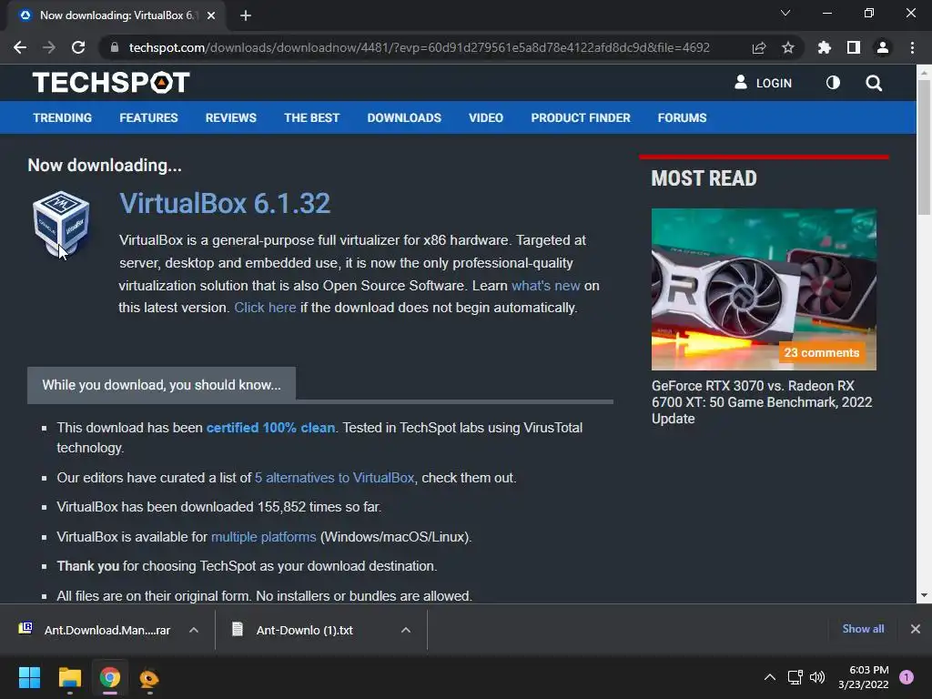
Task: Click the browser forward arrow
Action: tap(49, 47)
